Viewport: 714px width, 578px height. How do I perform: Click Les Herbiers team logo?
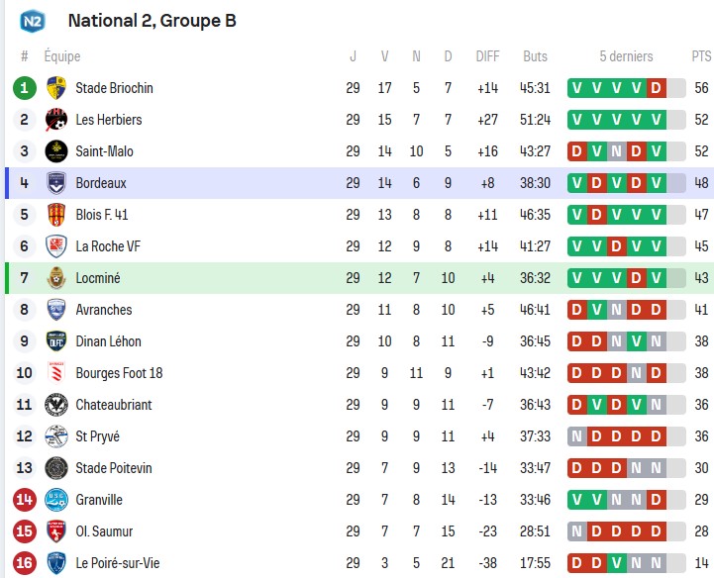[x=56, y=120]
